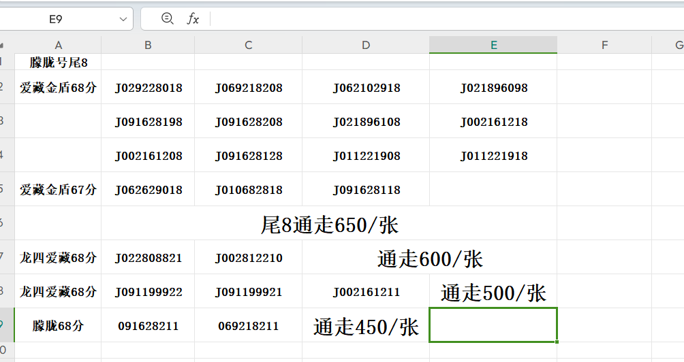The image size is (684, 362).
Task: Select the column A header
Action: click(x=58, y=45)
